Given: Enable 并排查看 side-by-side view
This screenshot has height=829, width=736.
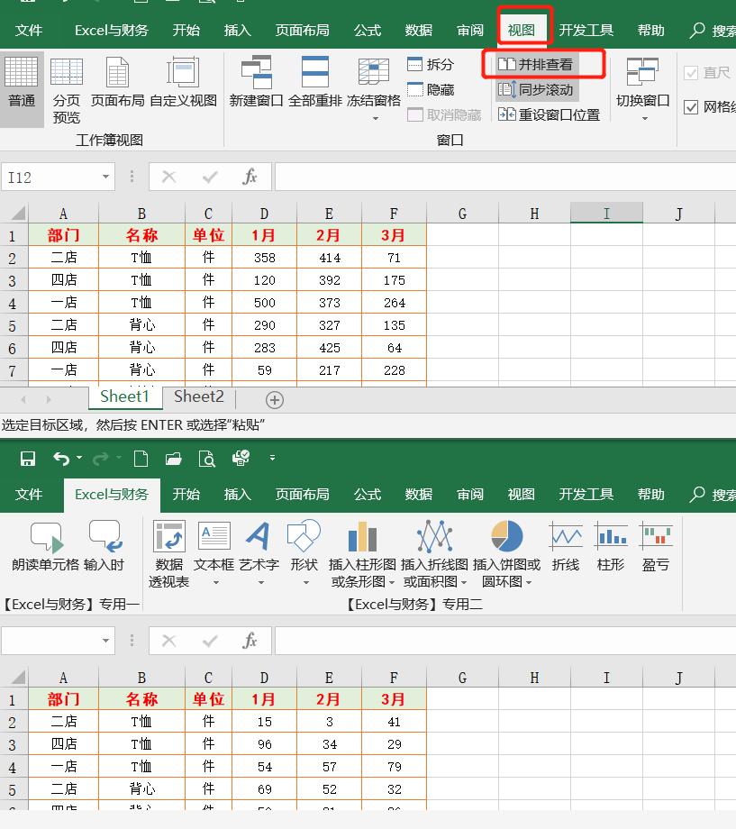Looking at the screenshot, I should pyautogui.click(x=541, y=64).
